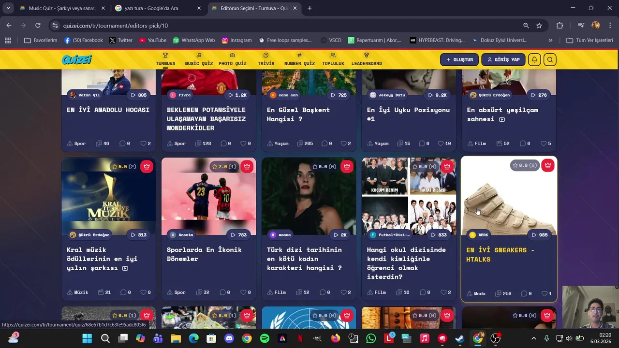Click the crown badge on Sneakers card
Image resolution: width=619 pixels, height=348 pixels.
pos(547,165)
